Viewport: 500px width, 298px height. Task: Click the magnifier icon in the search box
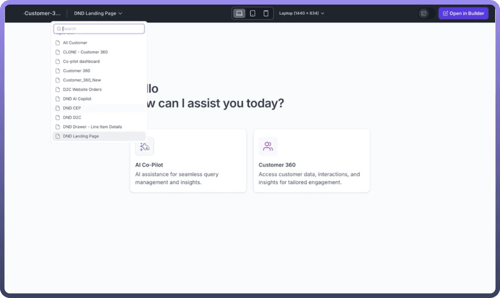59,29
